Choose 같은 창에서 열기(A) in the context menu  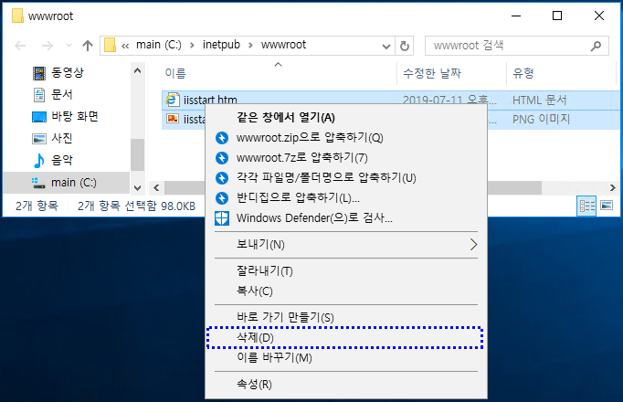pyautogui.click(x=345, y=118)
